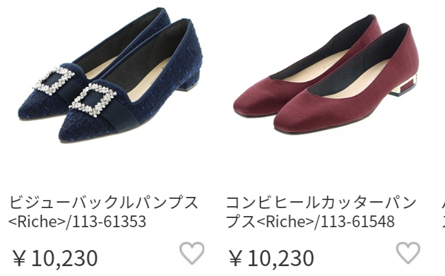Click the <Riche> brand text in the first product title
This screenshot has height=276, width=445.
tap(37, 222)
